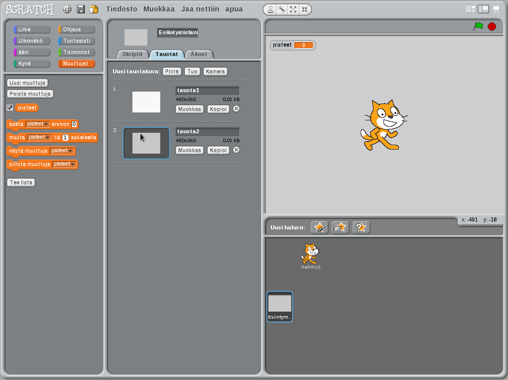Viewport: 508px width, 380px height.
Task: Click the green flag to start
Action: 478,26
